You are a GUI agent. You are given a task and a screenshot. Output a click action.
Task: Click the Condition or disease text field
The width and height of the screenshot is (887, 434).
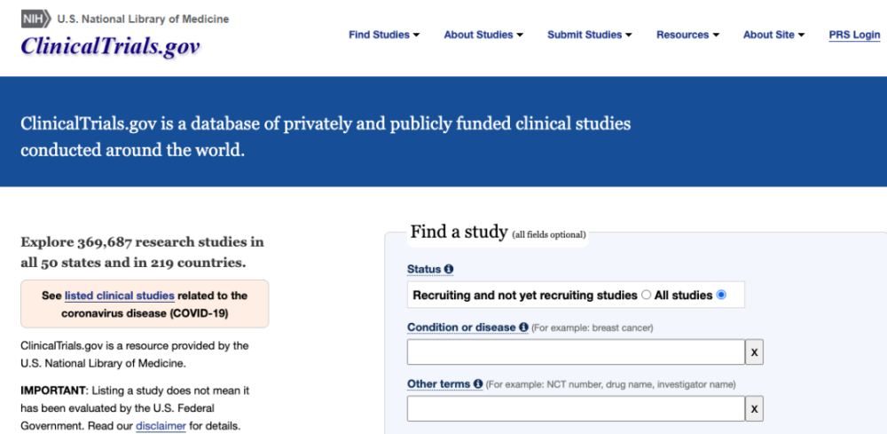(x=576, y=352)
